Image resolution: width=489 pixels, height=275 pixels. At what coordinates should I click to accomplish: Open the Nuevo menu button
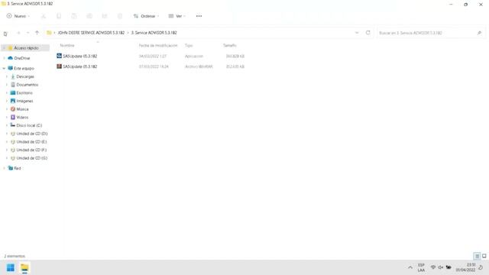(18, 16)
